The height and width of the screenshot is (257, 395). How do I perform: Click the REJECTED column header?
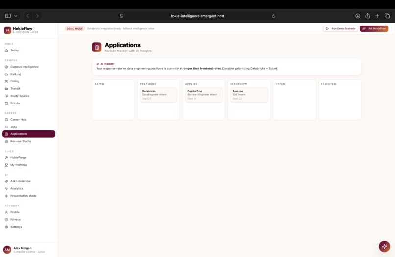point(328,84)
